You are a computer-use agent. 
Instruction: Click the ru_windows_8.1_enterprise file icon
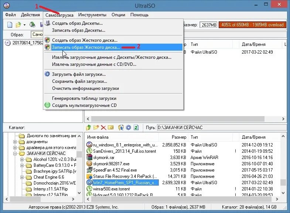pos(89,145)
